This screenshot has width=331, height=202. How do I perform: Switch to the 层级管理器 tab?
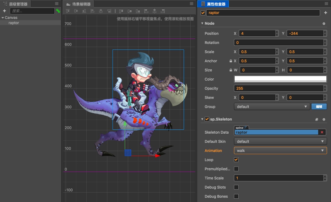pyautogui.click(x=16, y=4)
